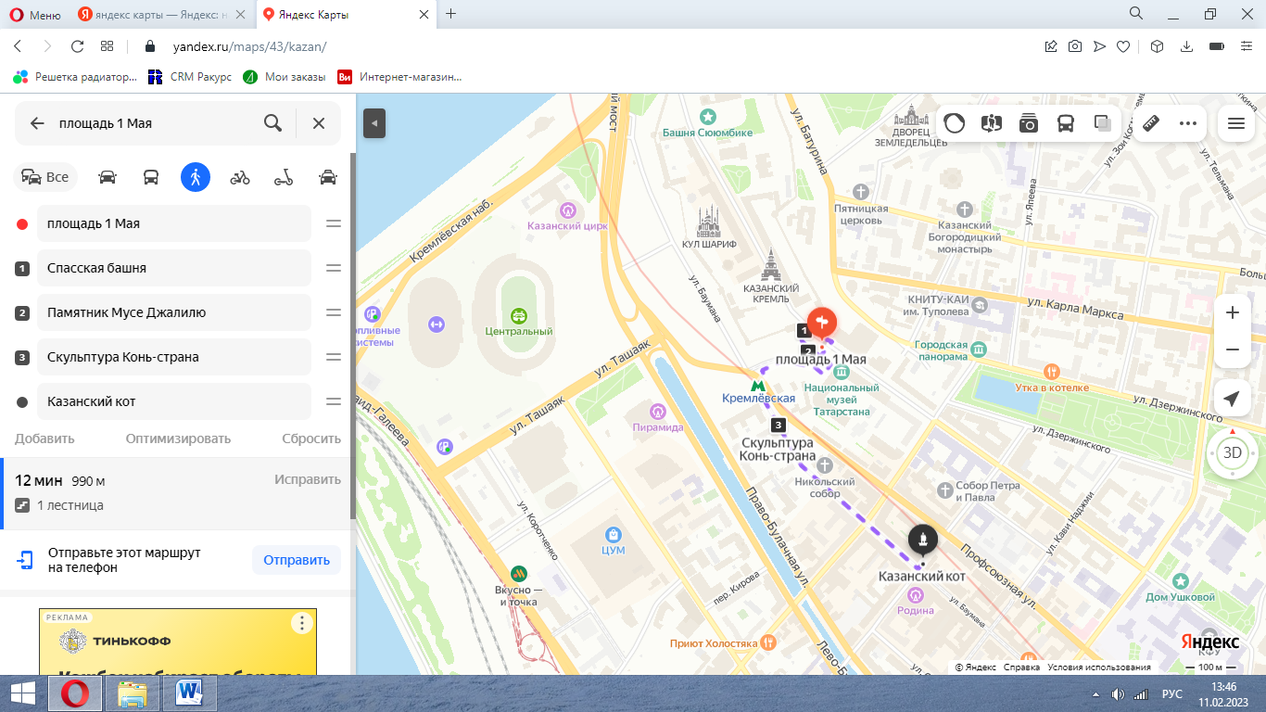Open the CRM Ракурс bookmark
The height and width of the screenshot is (712, 1266).
click(190, 77)
